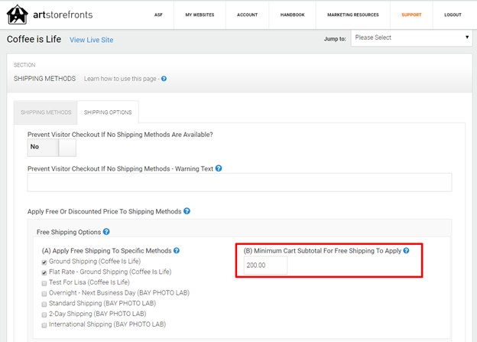Click help icon beside Learn how to use this page
This screenshot has height=342, width=477.
point(164,78)
